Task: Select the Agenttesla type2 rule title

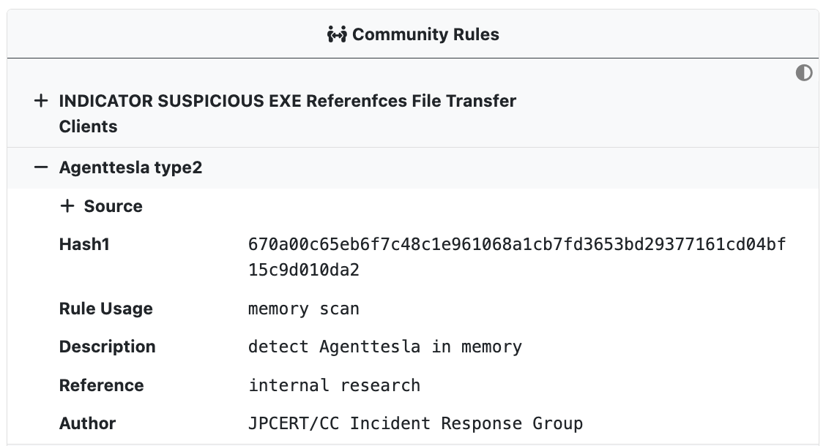Action: coord(130,167)
